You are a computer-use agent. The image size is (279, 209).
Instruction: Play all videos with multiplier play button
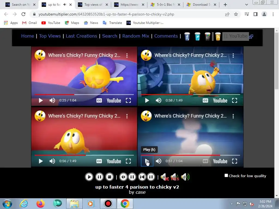coord(89,177)
